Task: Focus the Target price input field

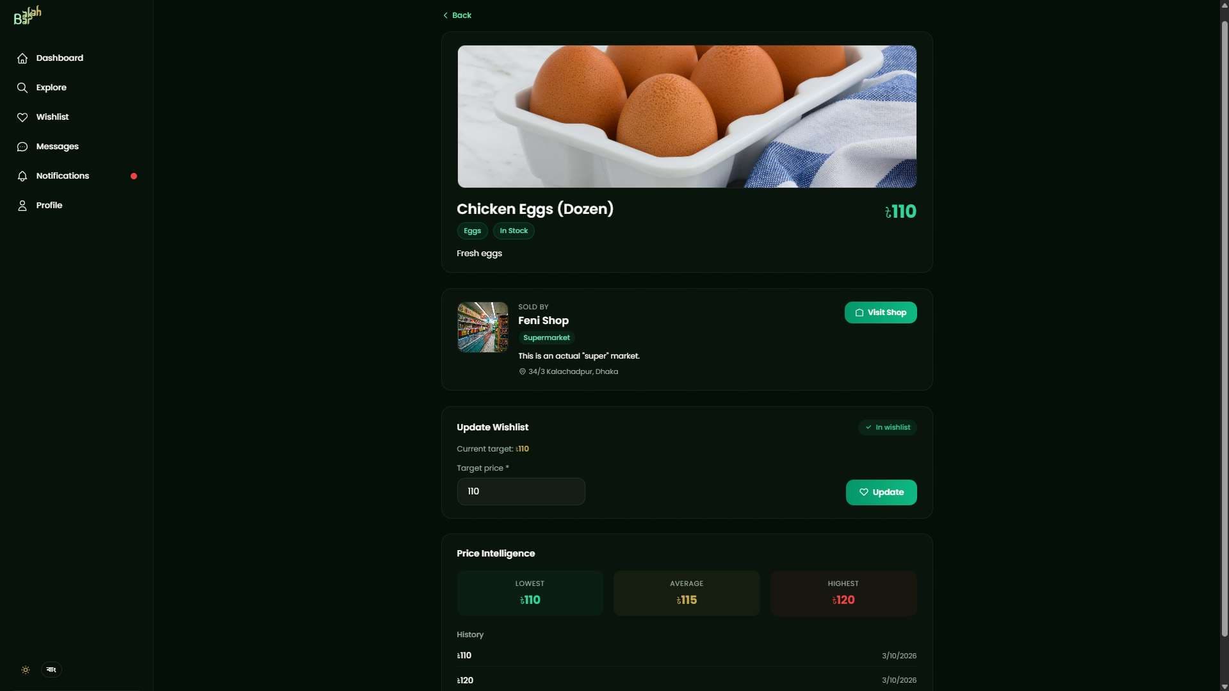Action: [521, 491]
